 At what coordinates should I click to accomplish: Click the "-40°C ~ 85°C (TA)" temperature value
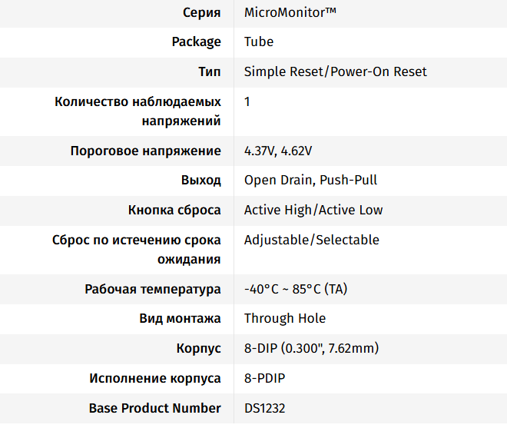[x=295, y=289]
